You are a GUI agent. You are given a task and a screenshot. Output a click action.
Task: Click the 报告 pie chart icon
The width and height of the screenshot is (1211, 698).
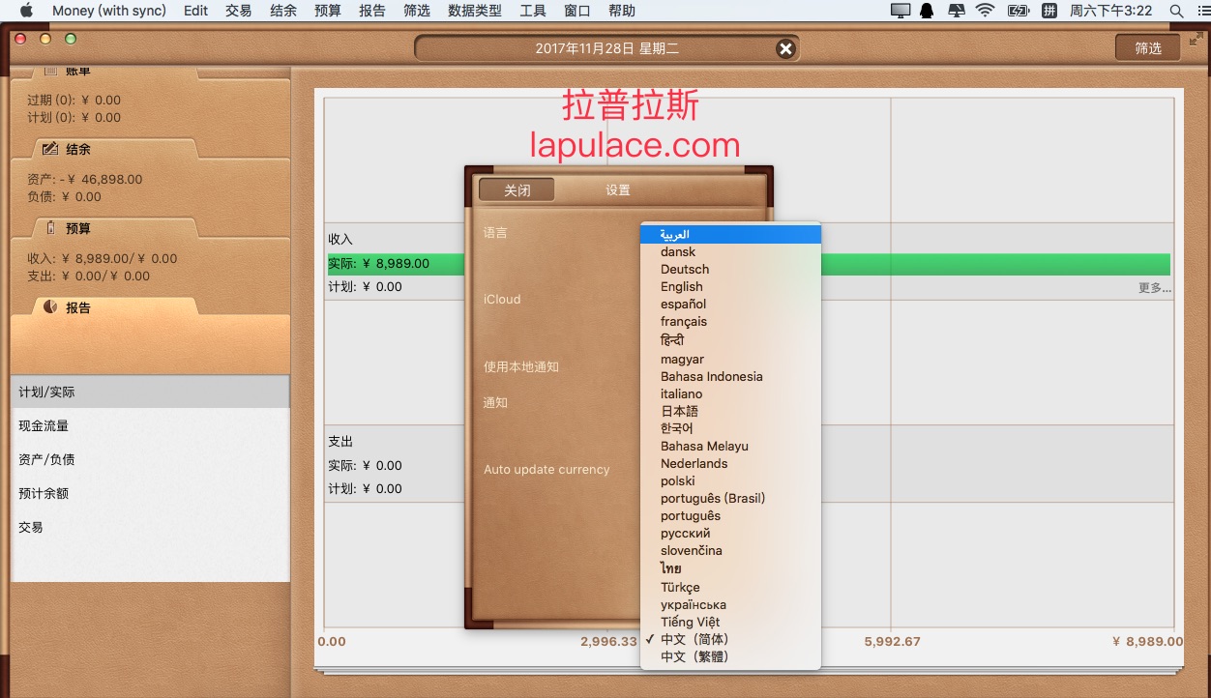(x=50, y=307)
